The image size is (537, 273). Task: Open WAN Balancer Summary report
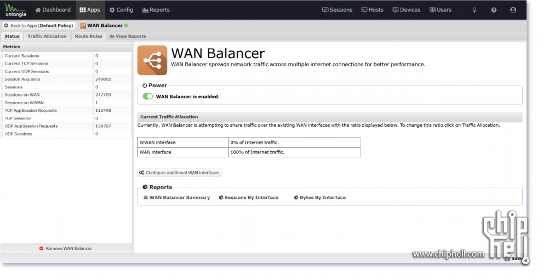(176, 198)
